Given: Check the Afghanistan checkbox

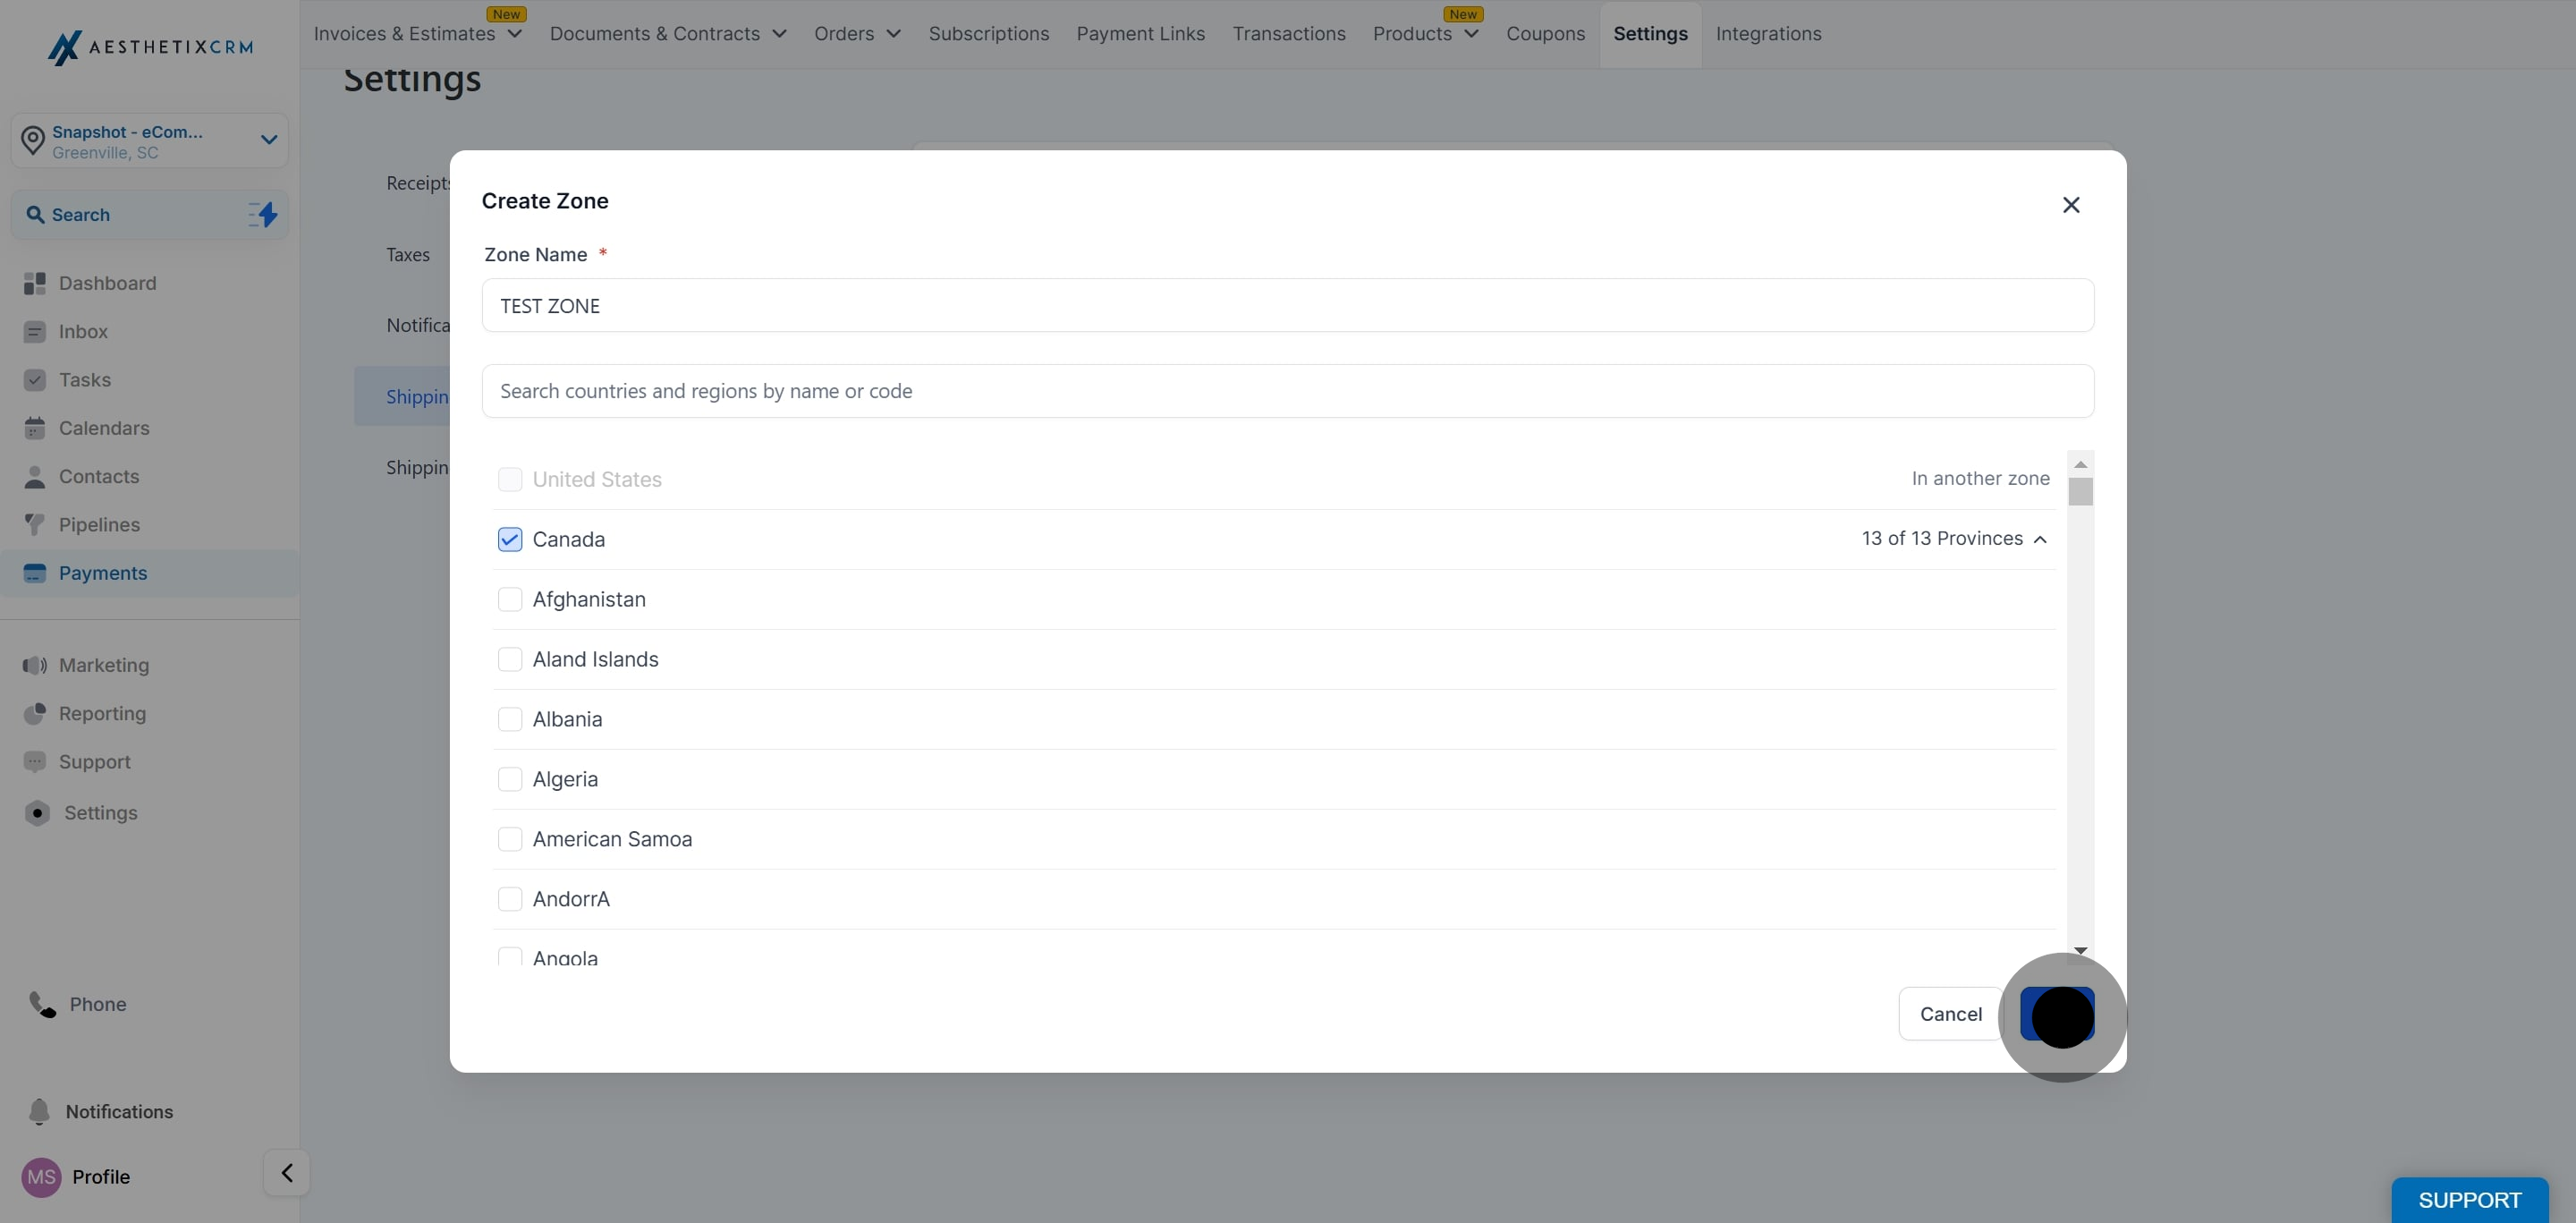Looking at the screenshot, I should point(510,600).
